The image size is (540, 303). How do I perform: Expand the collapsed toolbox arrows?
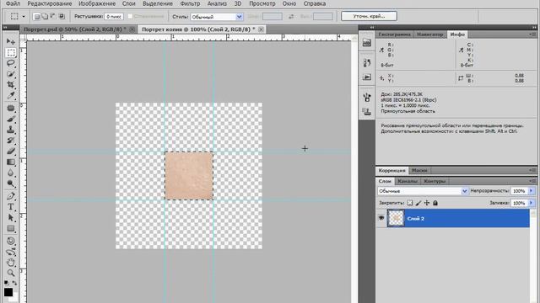point(5,27)
